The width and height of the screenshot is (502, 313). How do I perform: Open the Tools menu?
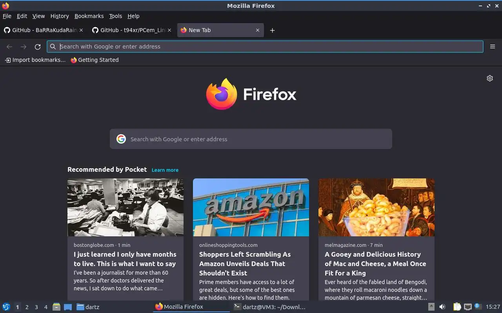[116, 16]
